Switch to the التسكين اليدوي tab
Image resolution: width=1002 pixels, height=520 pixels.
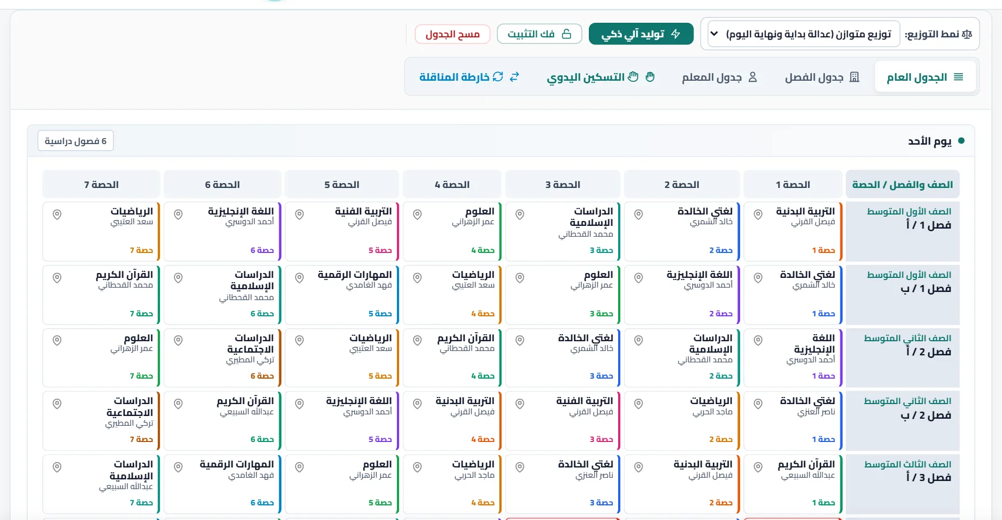coord(601,77)
